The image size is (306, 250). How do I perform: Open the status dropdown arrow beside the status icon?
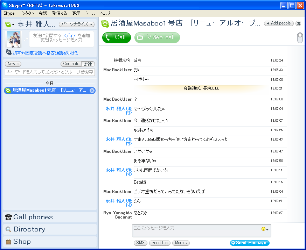[13, 24]
